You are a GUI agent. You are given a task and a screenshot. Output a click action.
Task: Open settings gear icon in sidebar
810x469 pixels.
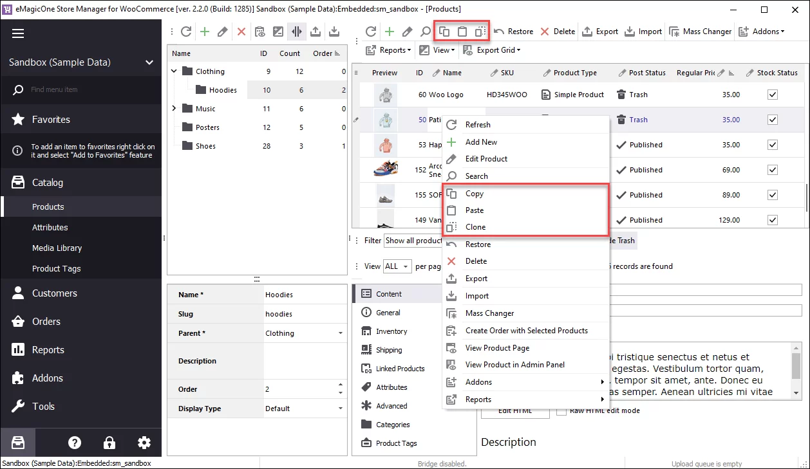tap(144, 443)
